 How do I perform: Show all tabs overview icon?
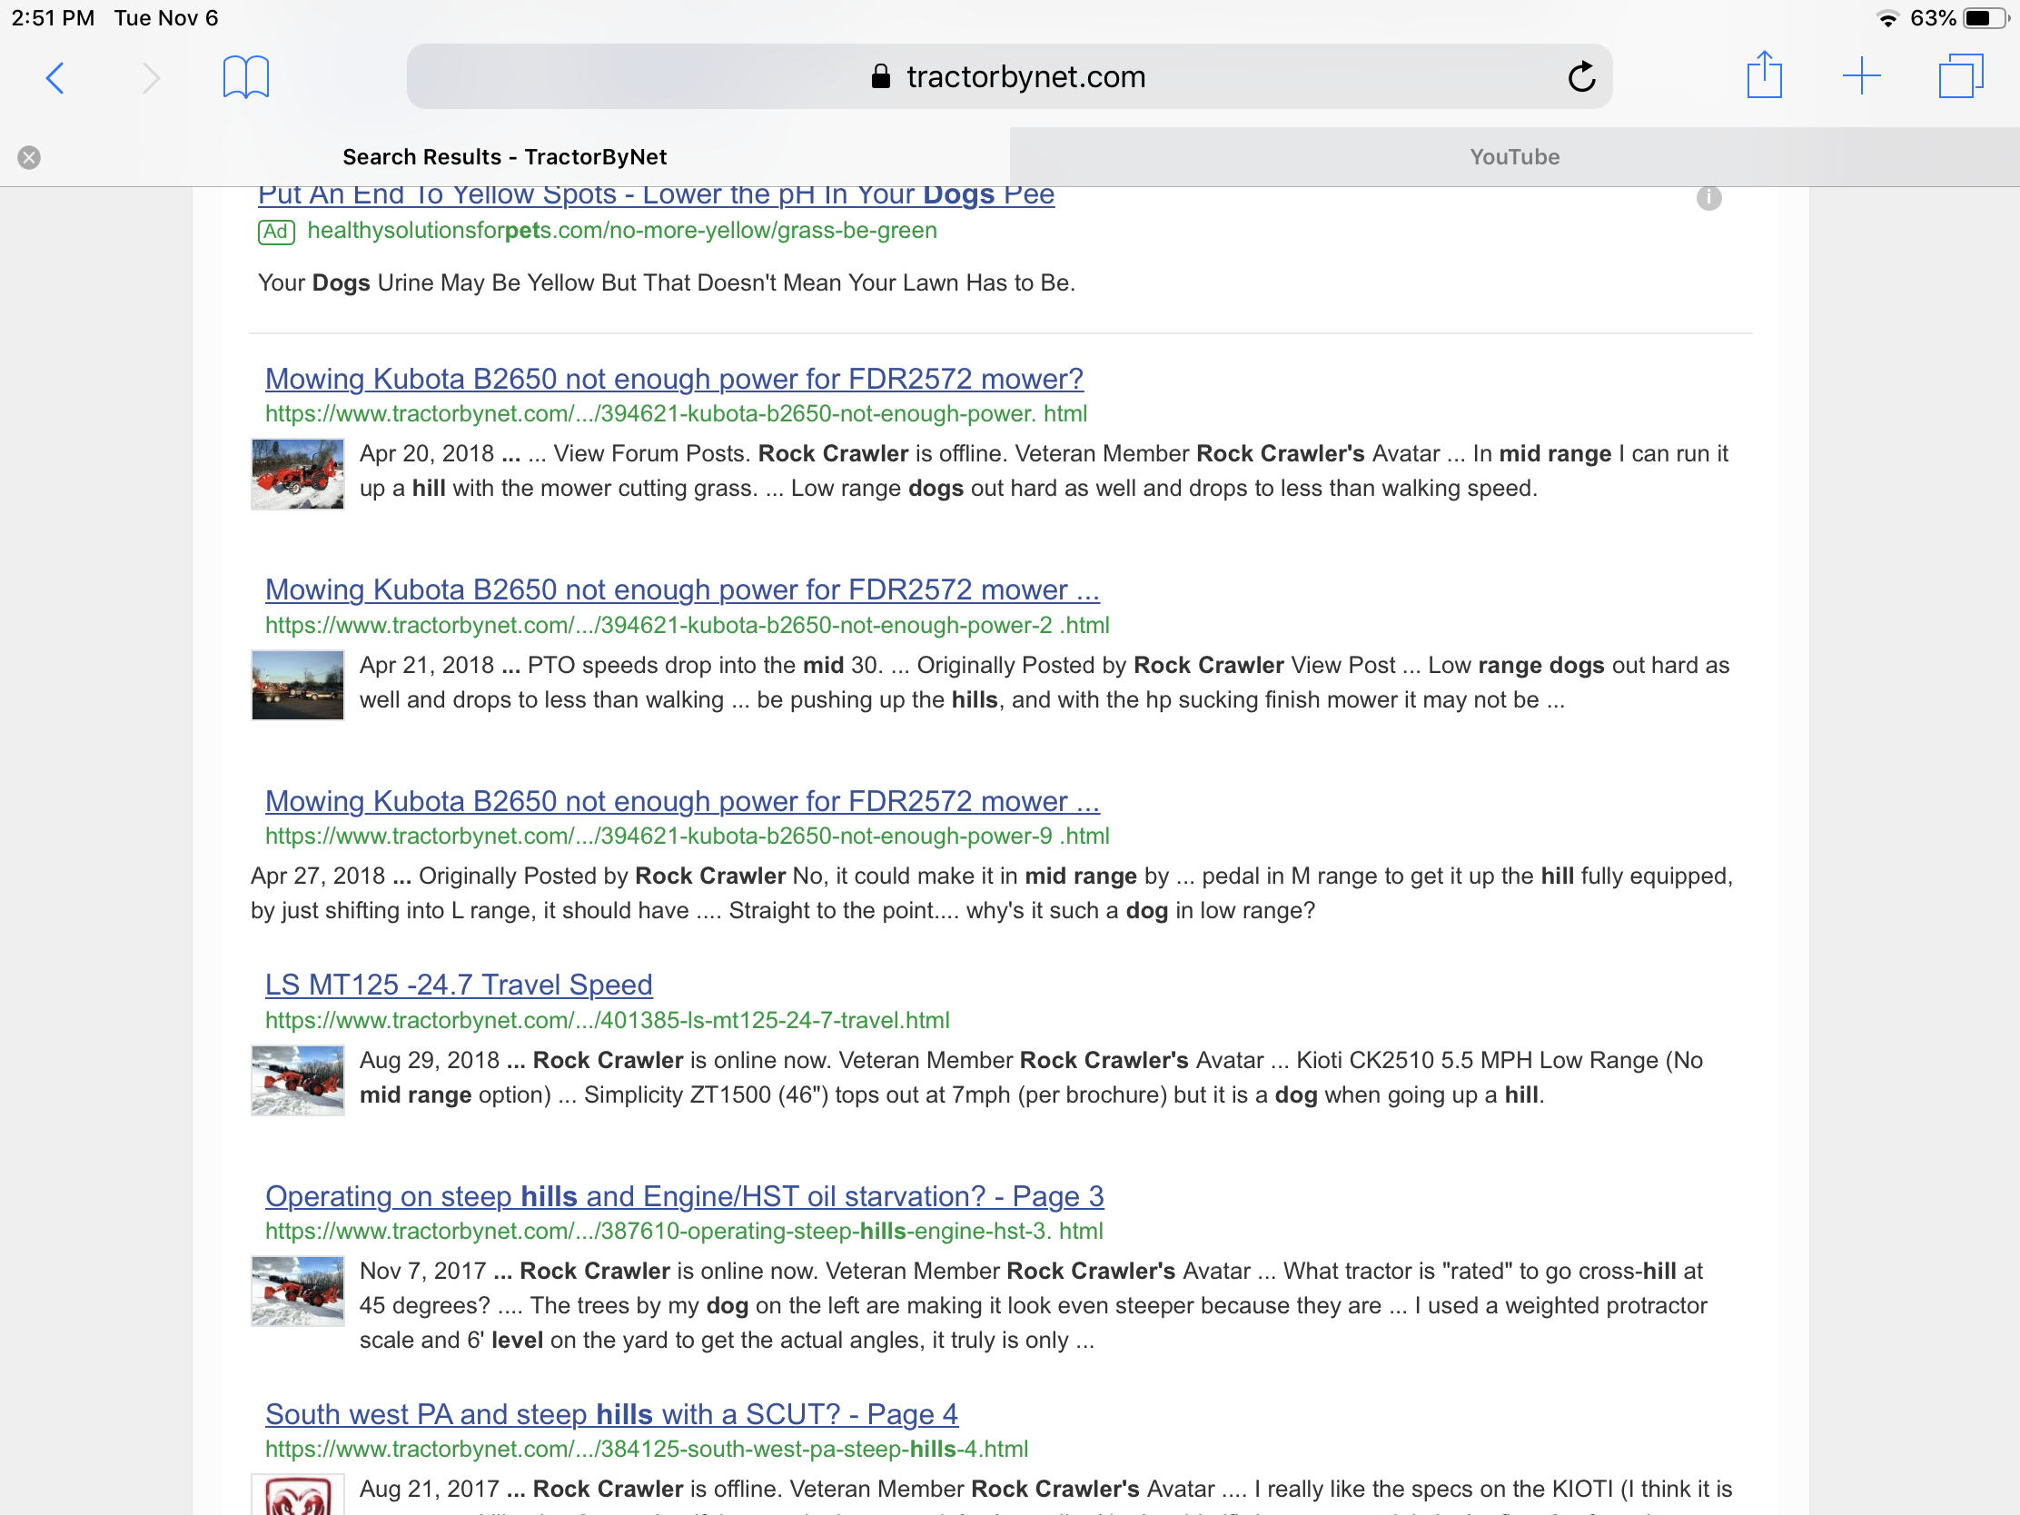1960,75
